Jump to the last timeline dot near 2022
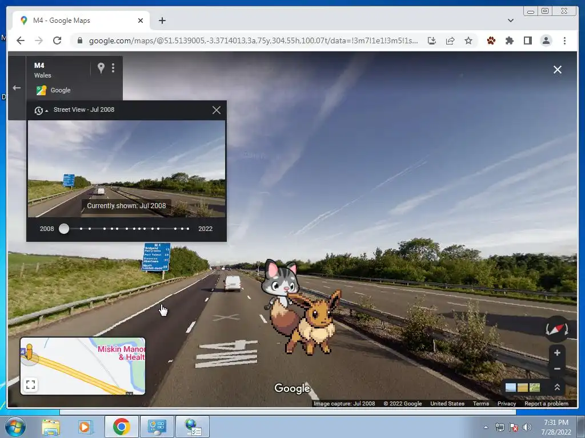The image size is (585, 438). click(x=188, y=229)
